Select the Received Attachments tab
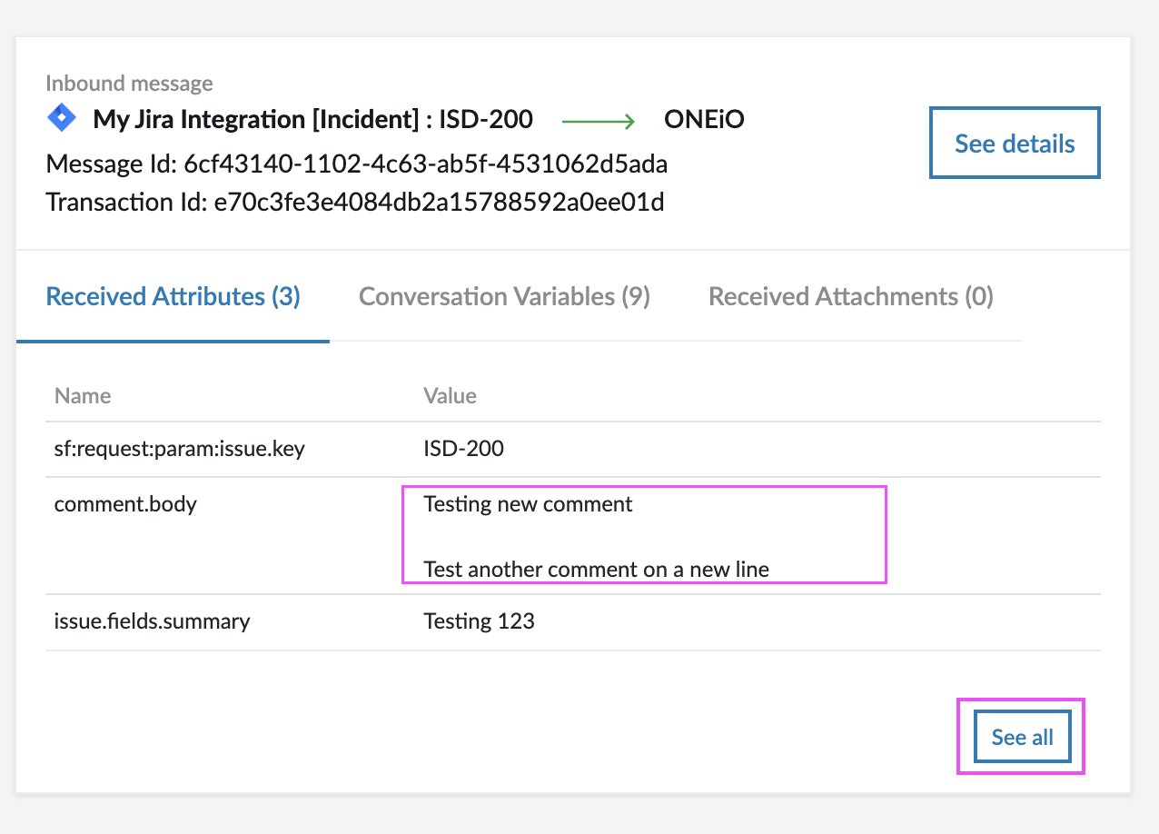Viewport: 1159px width, 834px height. pyautogui.click(x=850, y=297)
